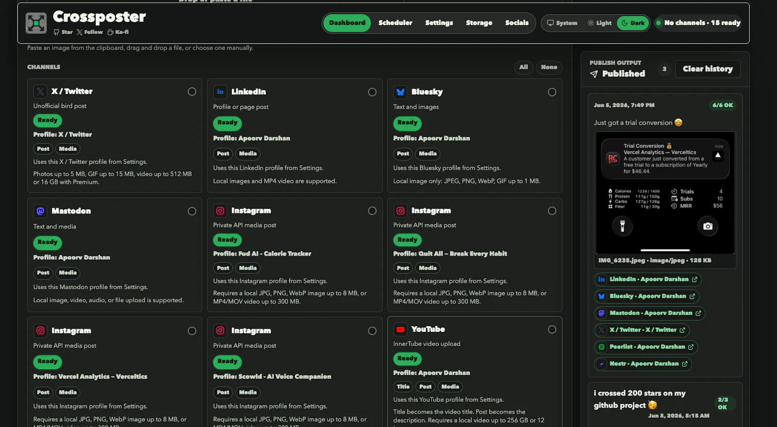Open external link icon for Mastodon result
The width and height of the screenshot is (777, 427).
[x=698, y=313]
